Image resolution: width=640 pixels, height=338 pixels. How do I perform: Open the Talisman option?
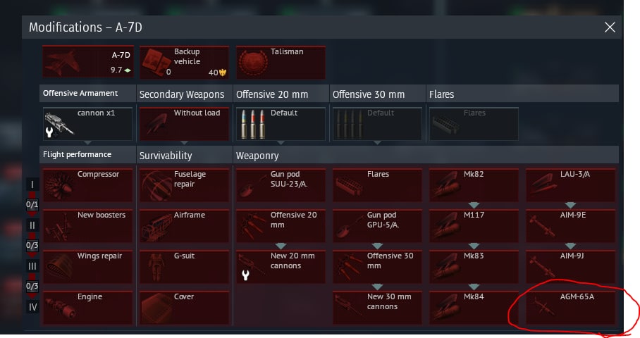[x=281, y=63]
